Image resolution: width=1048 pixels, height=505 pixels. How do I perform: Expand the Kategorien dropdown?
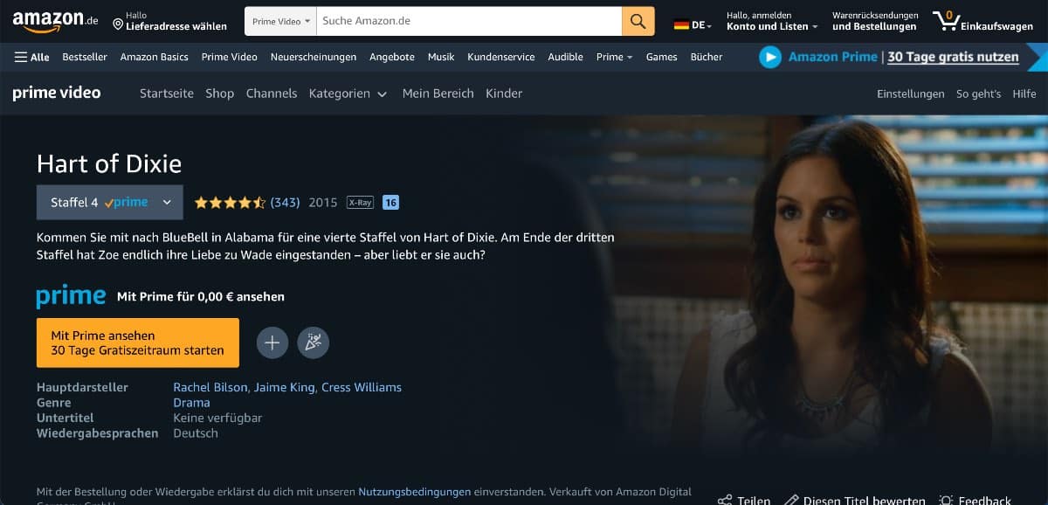[x=348, y=93]
